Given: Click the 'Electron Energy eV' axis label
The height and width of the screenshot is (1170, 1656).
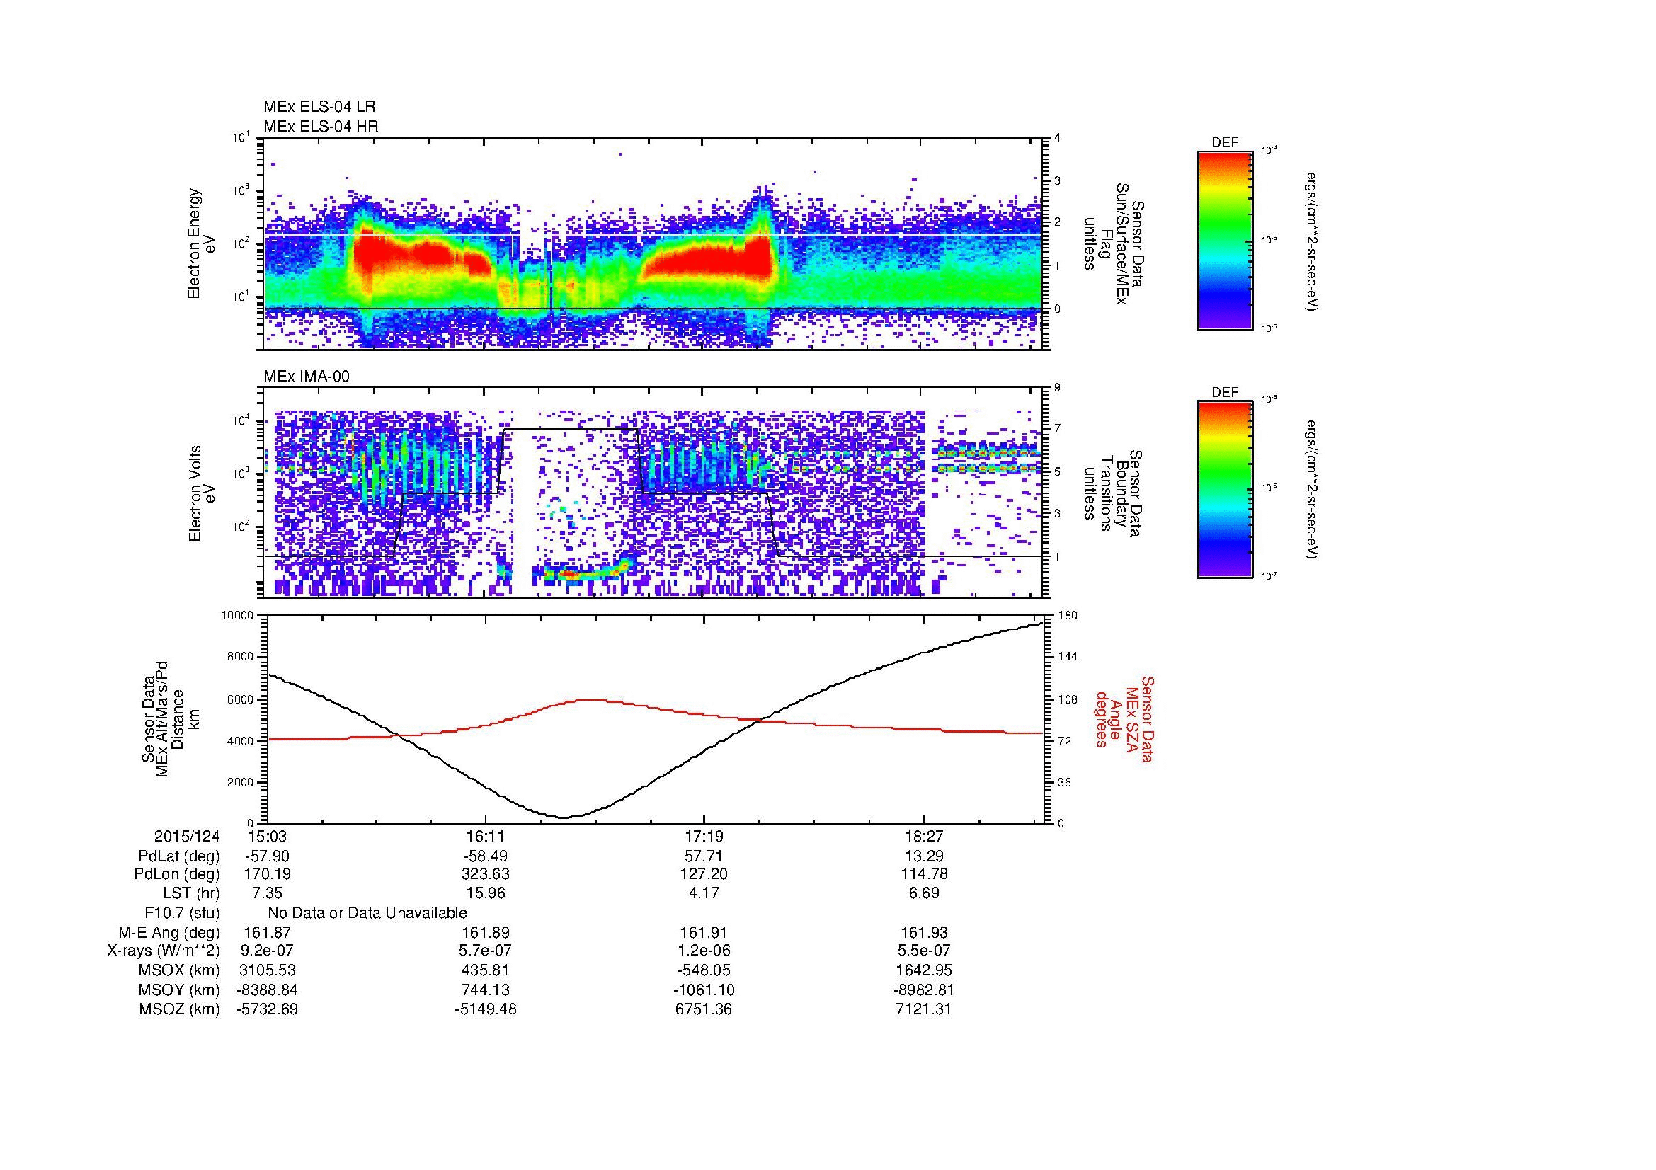Looking at the screenshot, I should (201, 243).
